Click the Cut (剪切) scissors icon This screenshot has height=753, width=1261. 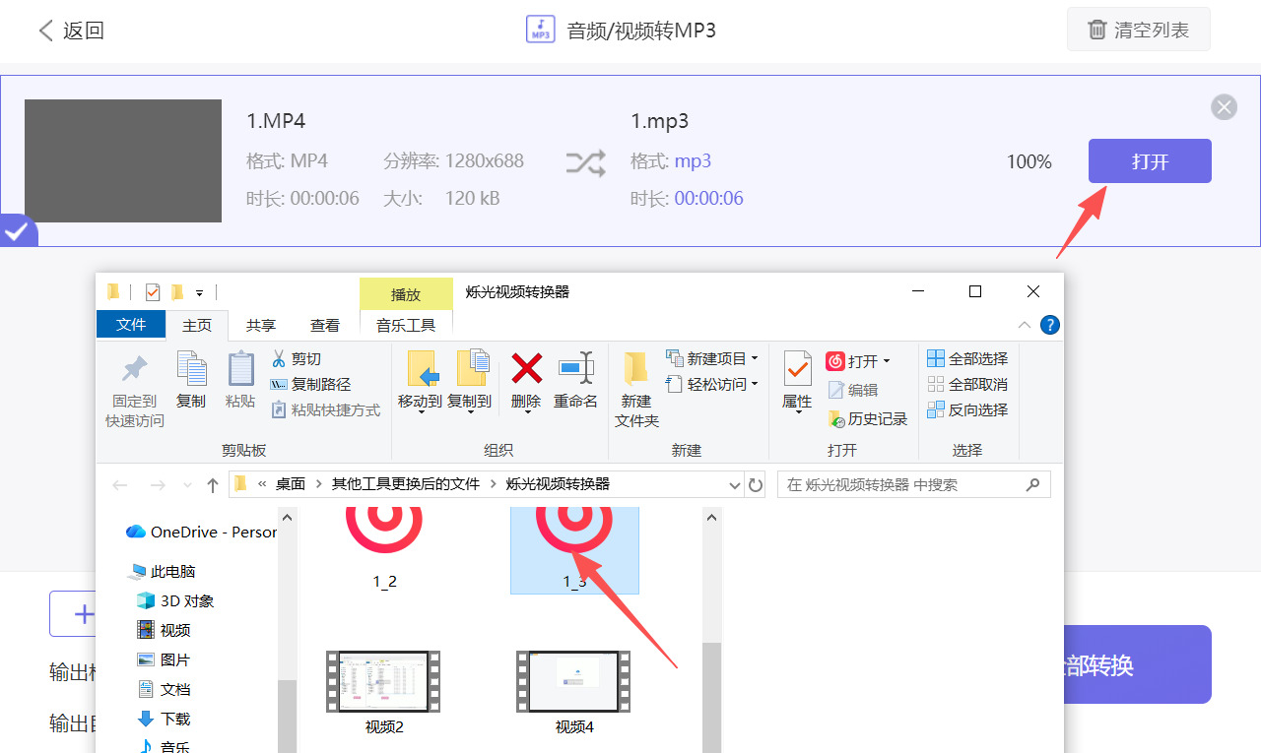(x=280, y=357)
